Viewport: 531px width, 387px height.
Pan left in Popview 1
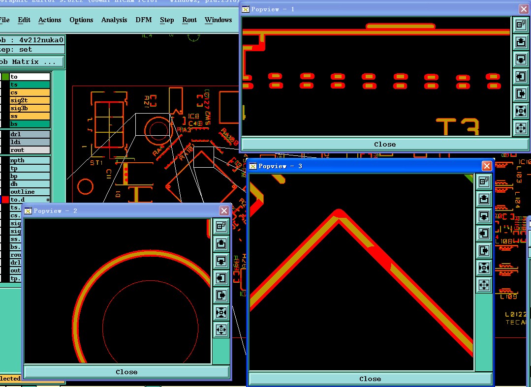[521, 76]
